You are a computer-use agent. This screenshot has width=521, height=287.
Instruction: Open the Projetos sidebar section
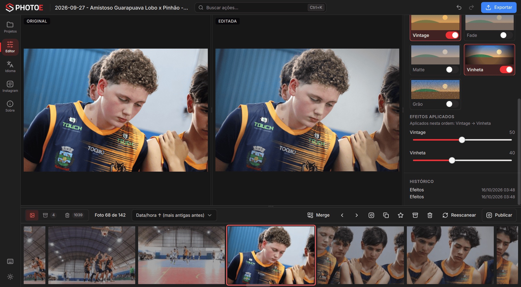[x=10, y=27]
